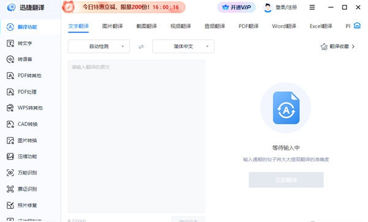Open the 图片转换 sidebar icon
This screenshot has height=222, width=368.
click(10, 141)
